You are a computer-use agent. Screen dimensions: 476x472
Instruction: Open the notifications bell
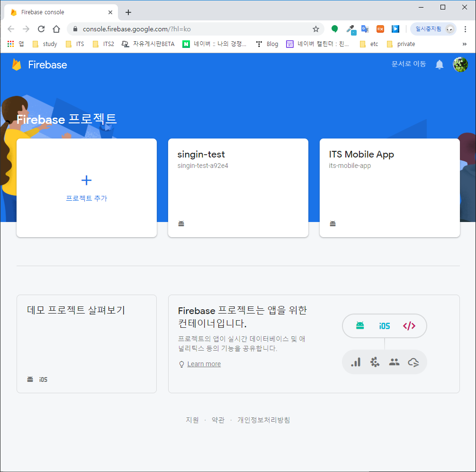tap(439, 65)
